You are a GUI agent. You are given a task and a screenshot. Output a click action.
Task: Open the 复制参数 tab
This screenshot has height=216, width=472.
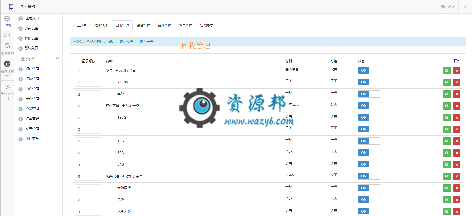207,25
